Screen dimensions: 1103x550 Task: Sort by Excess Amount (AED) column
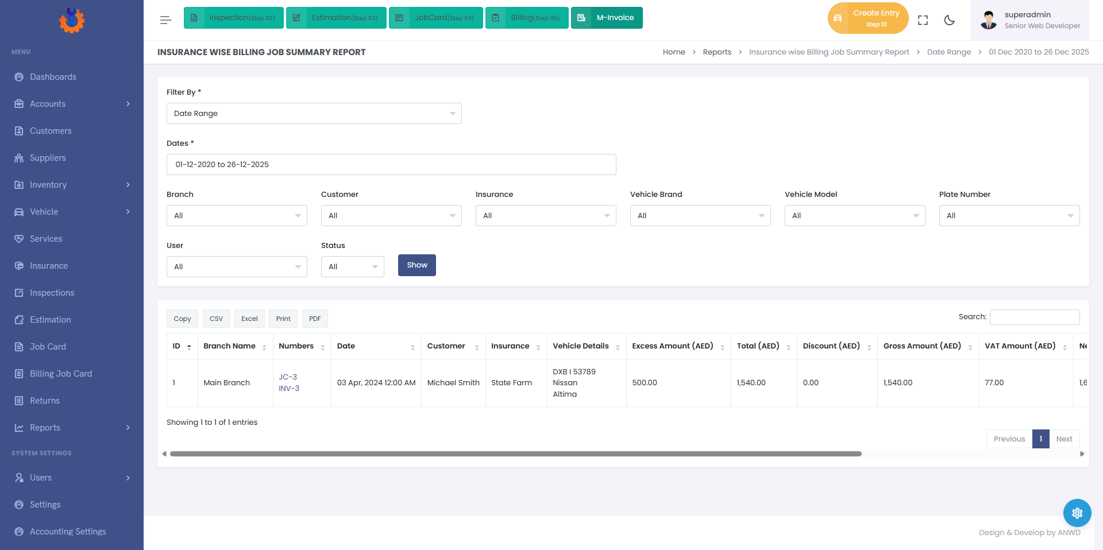coord(678,346)
